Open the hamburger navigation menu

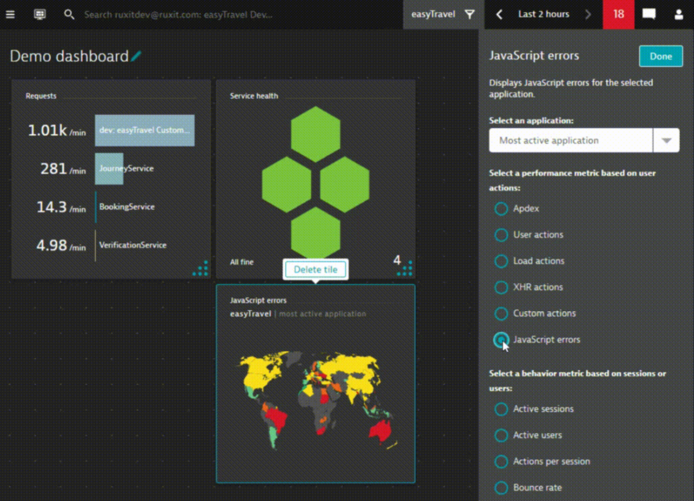10,15
